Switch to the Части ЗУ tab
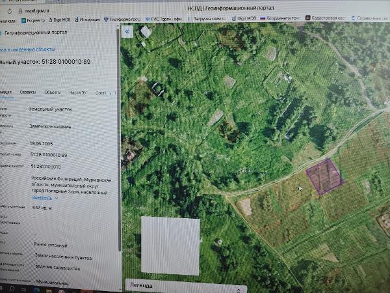Image resolution: width=390 pixels, height=293 pixels. pos(77,92)
